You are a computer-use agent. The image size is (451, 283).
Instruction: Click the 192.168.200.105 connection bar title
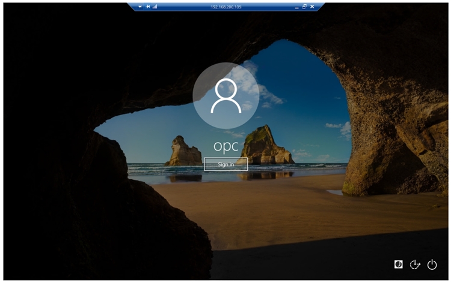(226, 6)
